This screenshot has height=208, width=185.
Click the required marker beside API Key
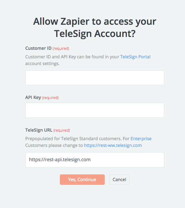[50, 98]
